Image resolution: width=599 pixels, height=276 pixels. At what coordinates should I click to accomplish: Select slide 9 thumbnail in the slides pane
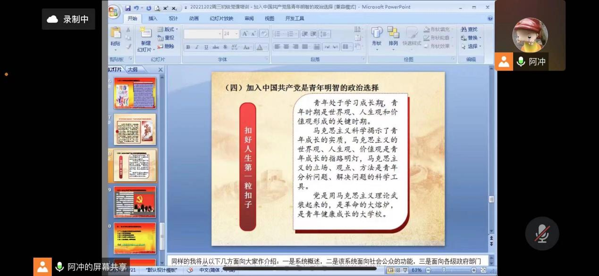(x=135, y=202)
